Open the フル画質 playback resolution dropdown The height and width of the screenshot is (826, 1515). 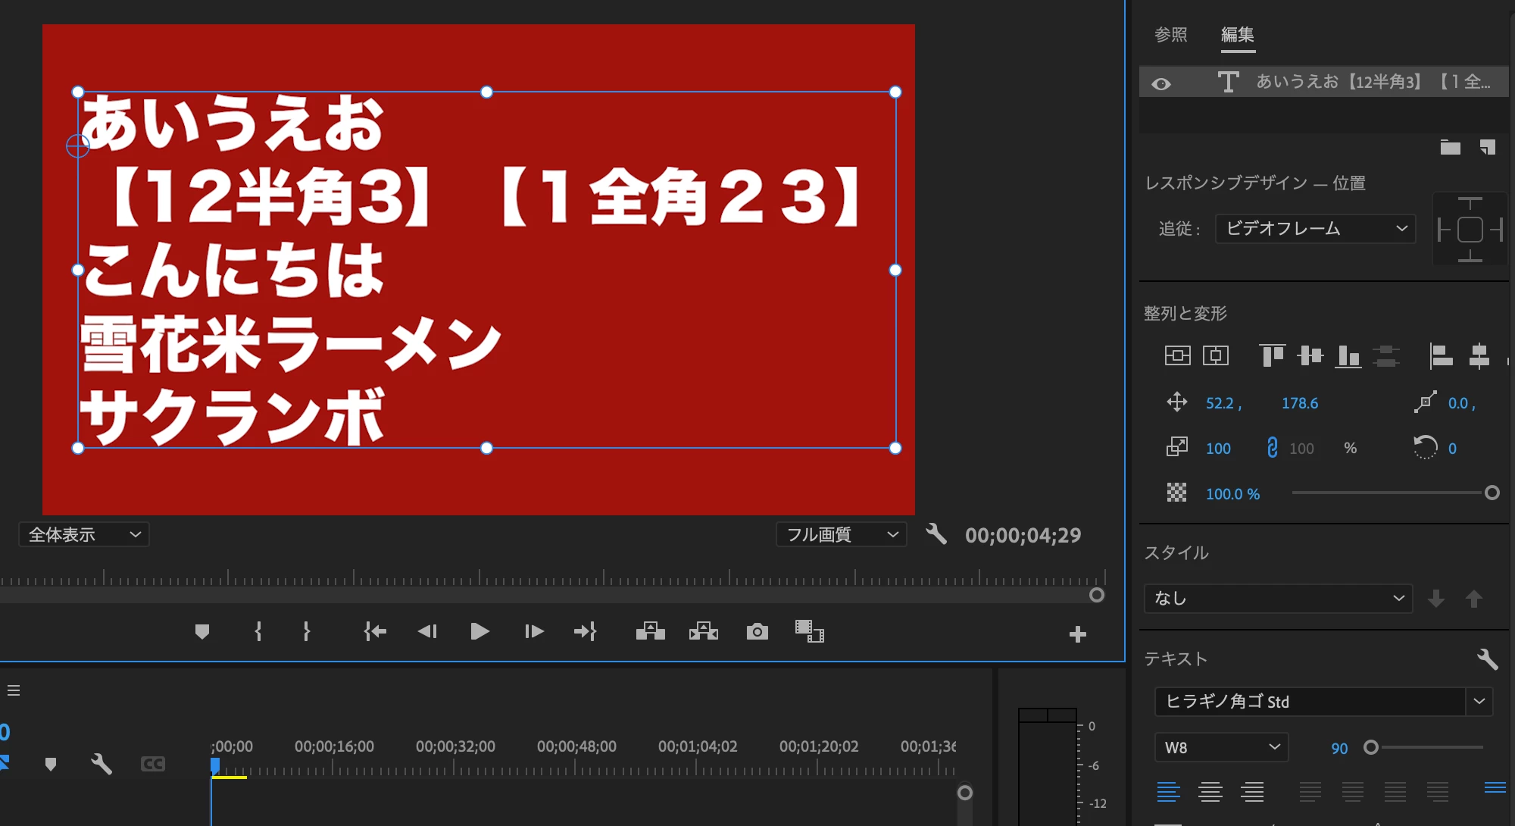(841, 534)
